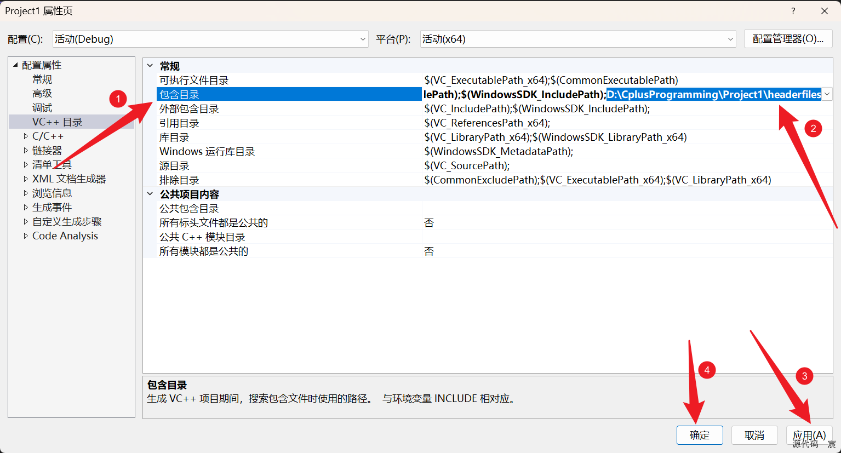Image resolution: width=841 pixels, height=453 pixels.
Task: Click the $(VC_SourcePath); value
Action: (x=627, y=165)
